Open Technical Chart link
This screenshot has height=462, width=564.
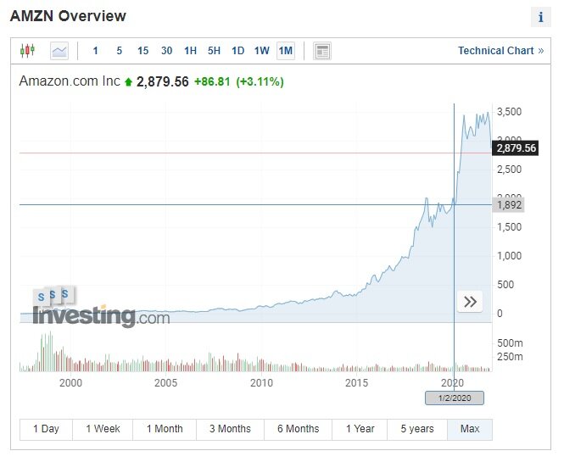(500, 51)
